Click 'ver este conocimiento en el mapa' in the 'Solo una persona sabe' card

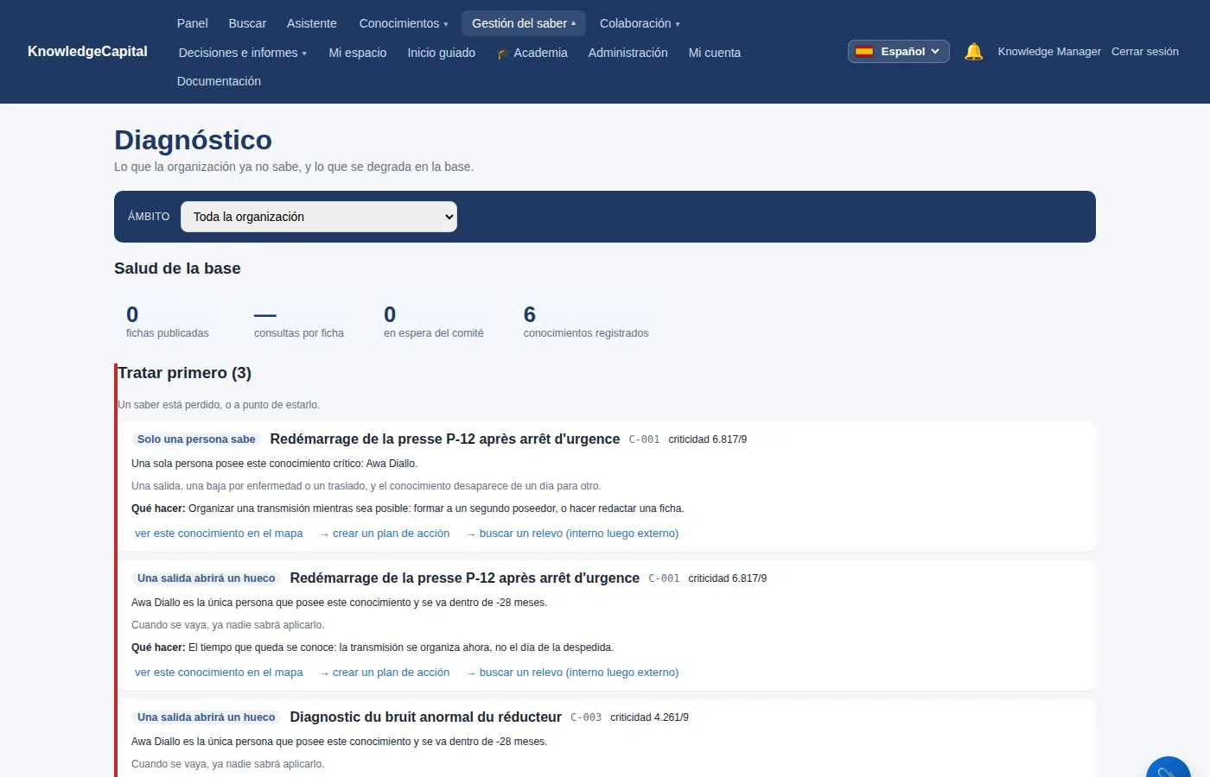pos(219,534)
